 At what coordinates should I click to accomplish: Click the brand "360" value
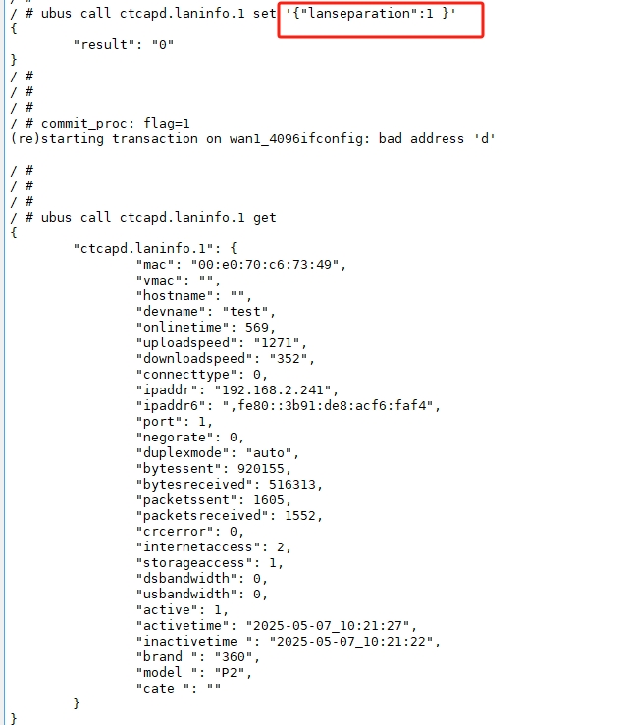coord(234,658)
